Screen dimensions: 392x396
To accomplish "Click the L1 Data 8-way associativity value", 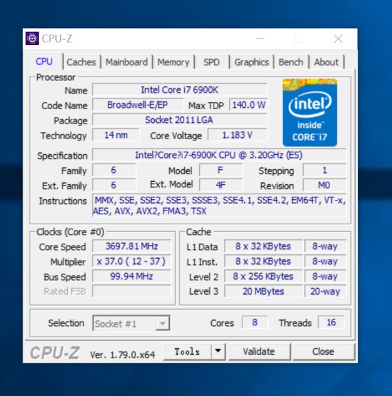I will [325, 246].
